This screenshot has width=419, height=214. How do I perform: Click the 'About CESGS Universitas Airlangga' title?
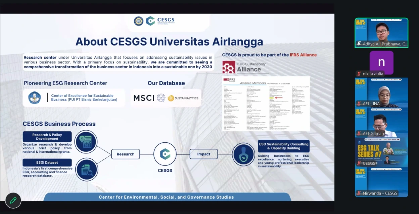[x=169, y=42]
